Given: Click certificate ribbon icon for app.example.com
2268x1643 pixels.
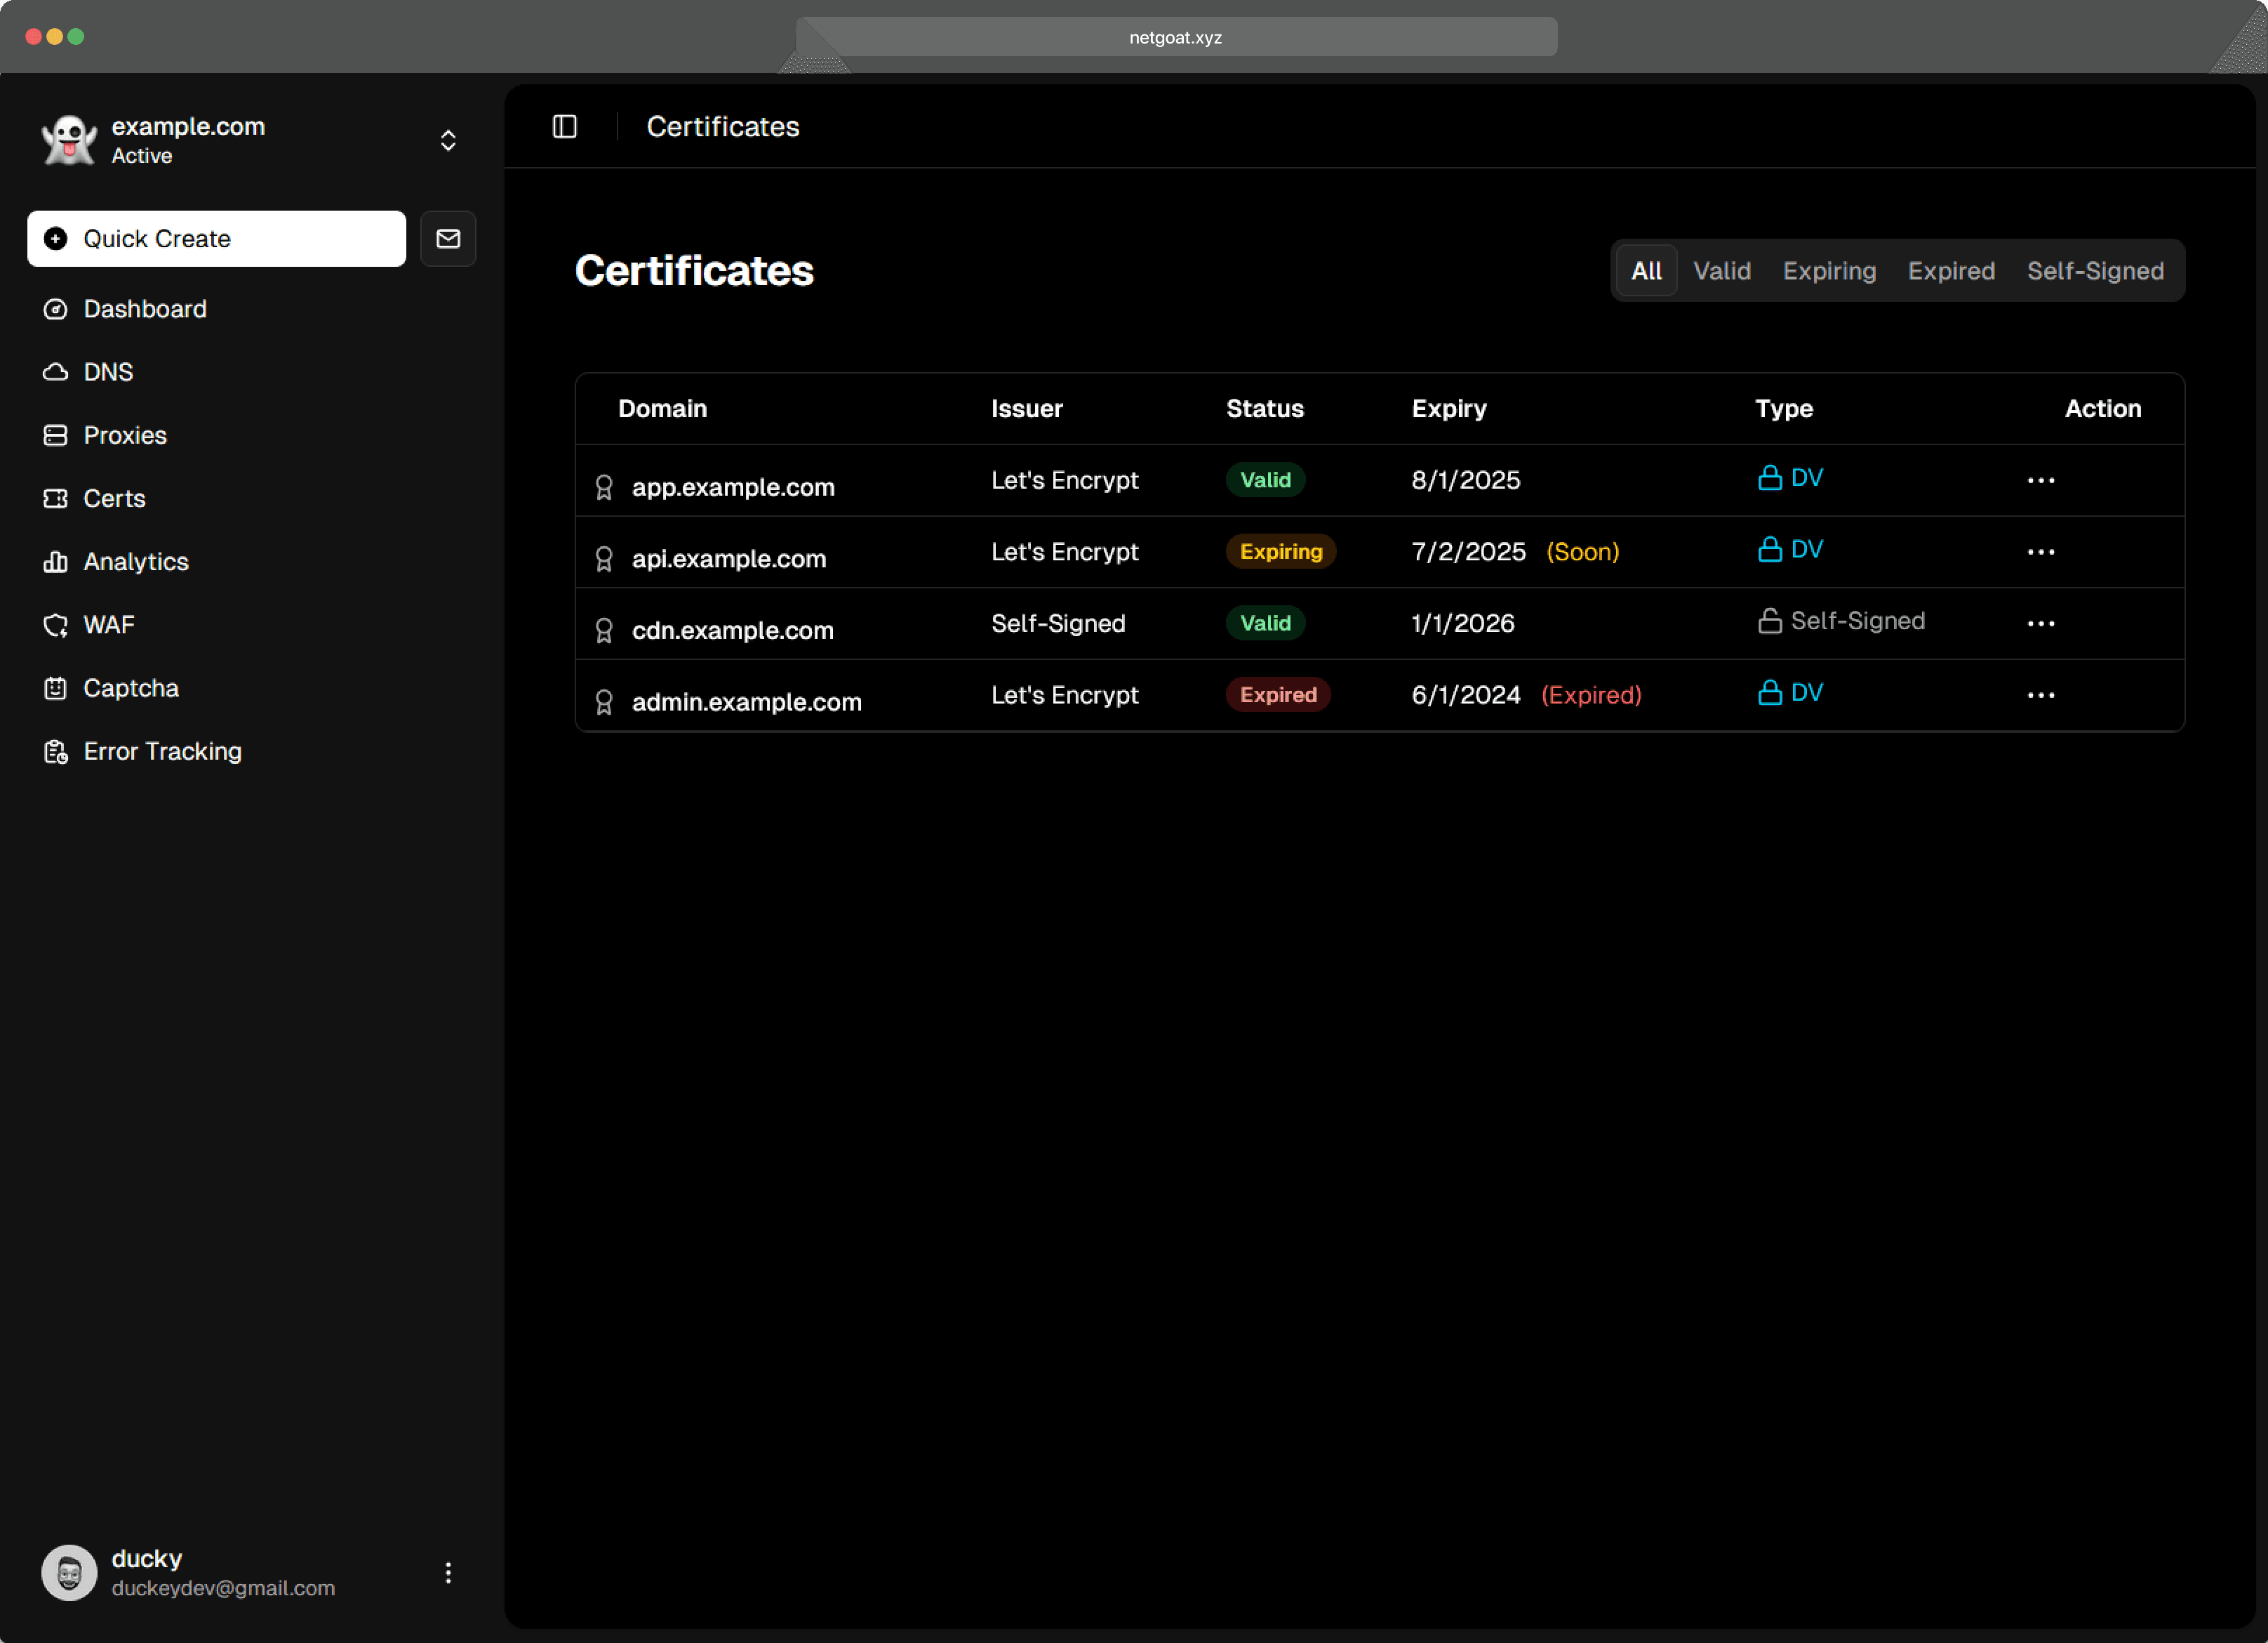Looking at the screenshot, I should pos(604,487).
